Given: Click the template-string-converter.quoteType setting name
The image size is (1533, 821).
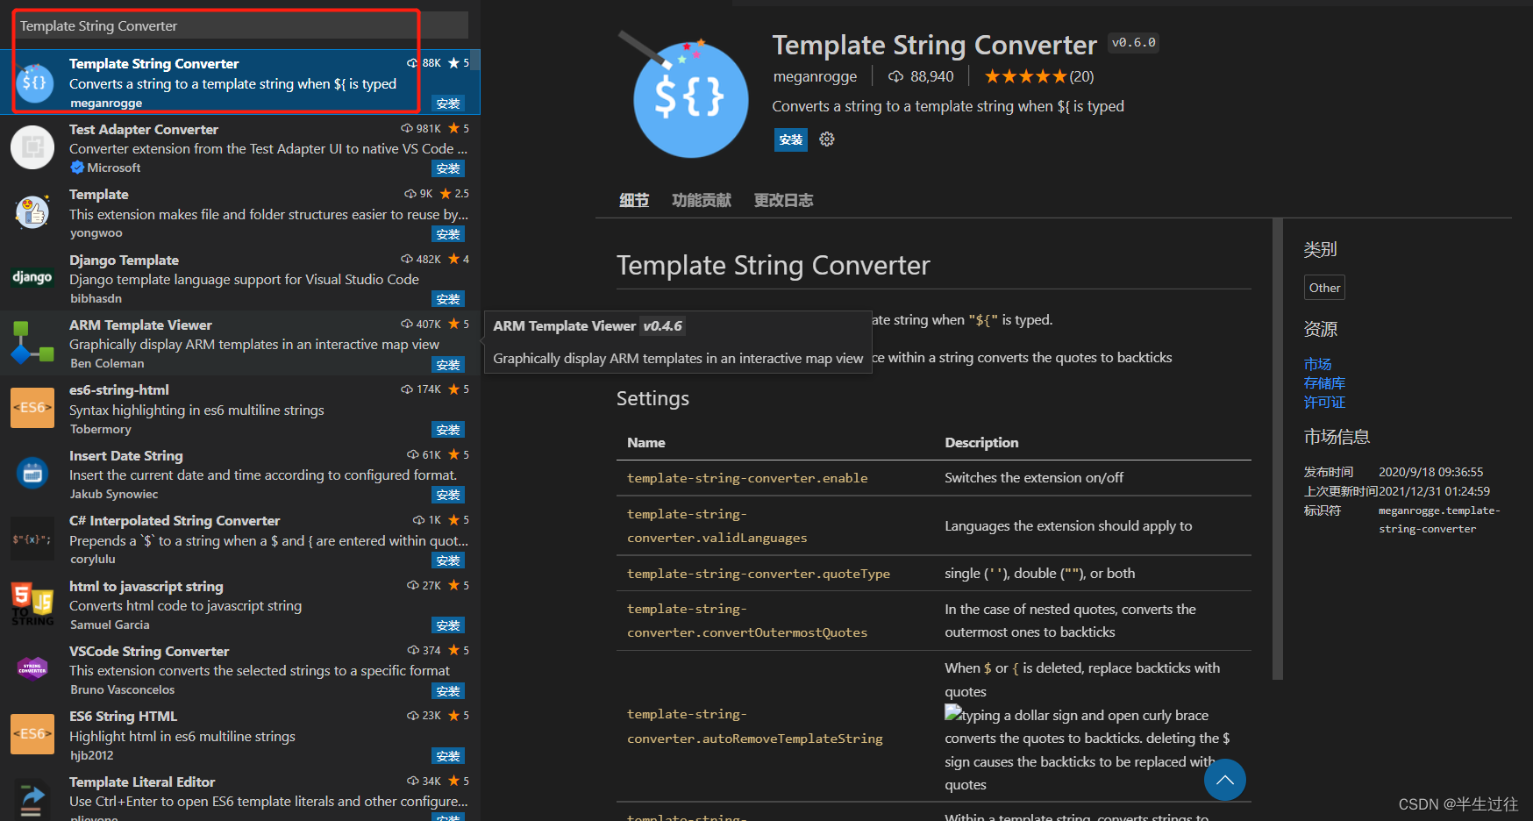Looking at the screenshot, I should [x=759, y=574].
